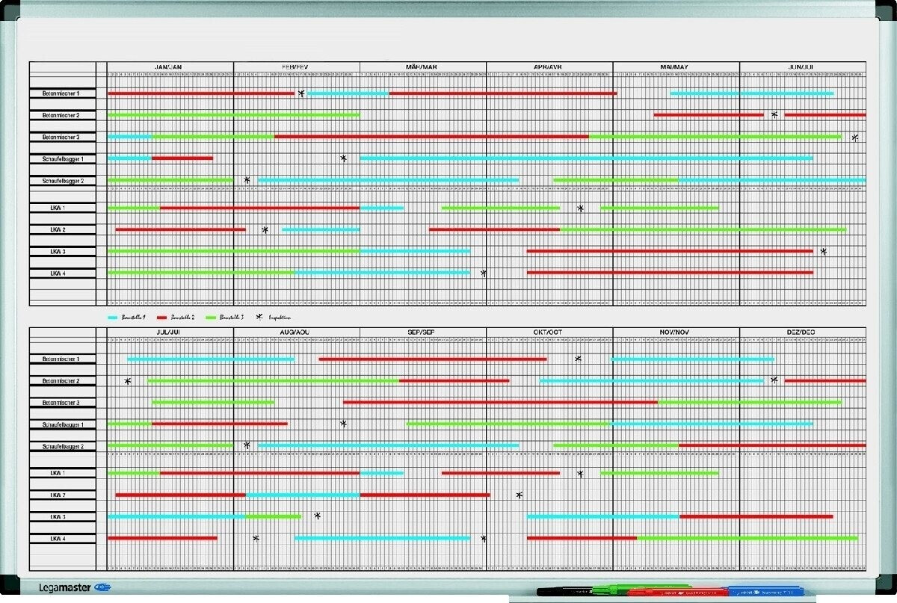Click inspection asterisk in Betonmischer 1 October row
This screenshot has width=897, height=603.
578,359
